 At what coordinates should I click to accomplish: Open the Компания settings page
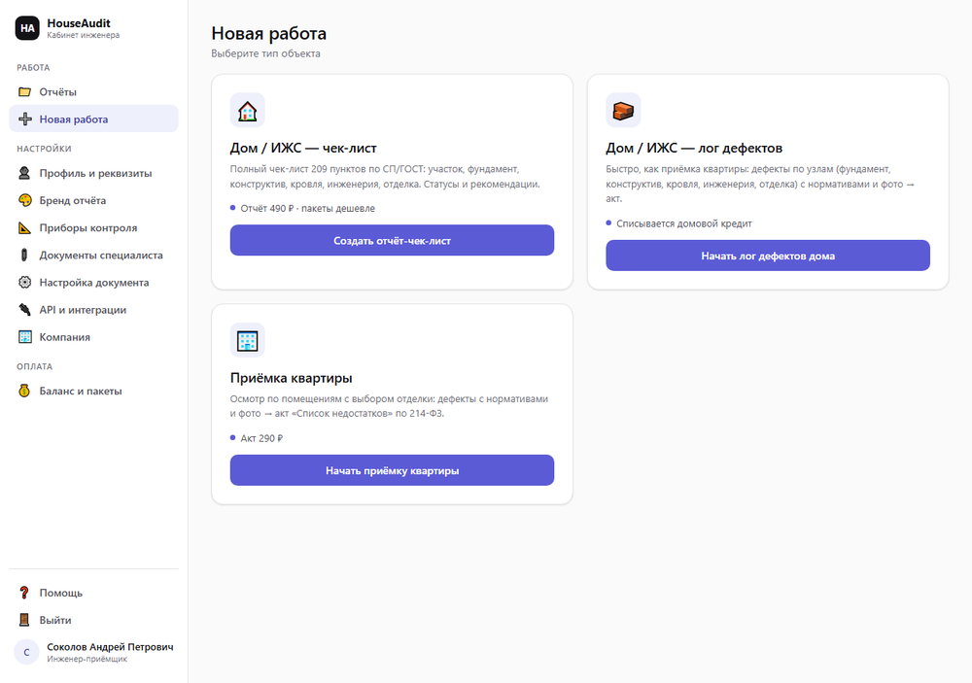point(93,336)
